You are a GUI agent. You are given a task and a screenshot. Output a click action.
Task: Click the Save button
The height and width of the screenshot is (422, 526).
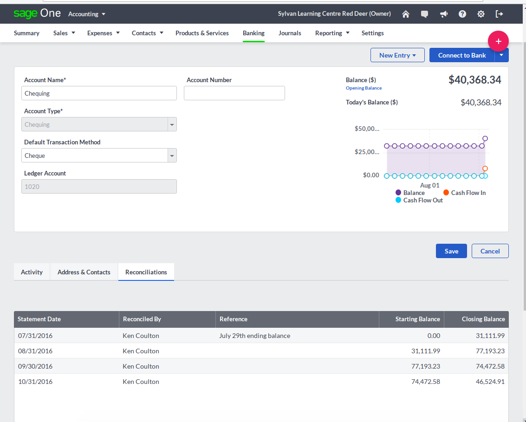pyautogui.click(x=451, y=251)
